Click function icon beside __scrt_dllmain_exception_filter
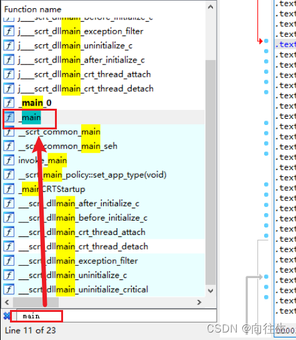This screenshot has height=340, width=296. [9, 261]
